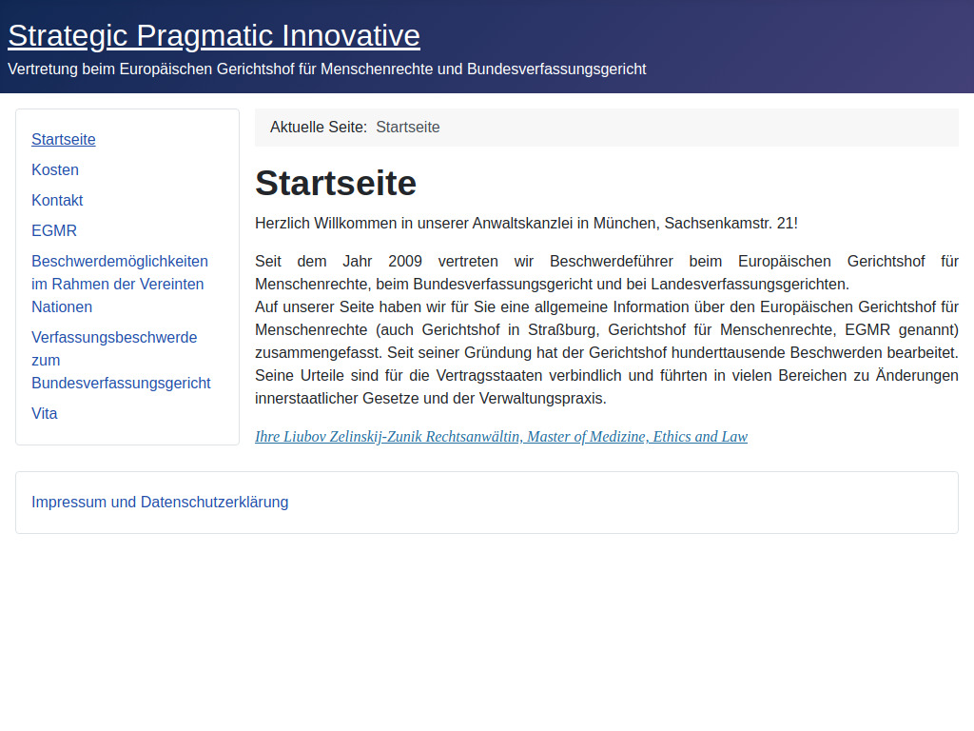Read about the Strasbourg court via EGMR
Screen dimensions: 974x731
[x=54, y=230]
